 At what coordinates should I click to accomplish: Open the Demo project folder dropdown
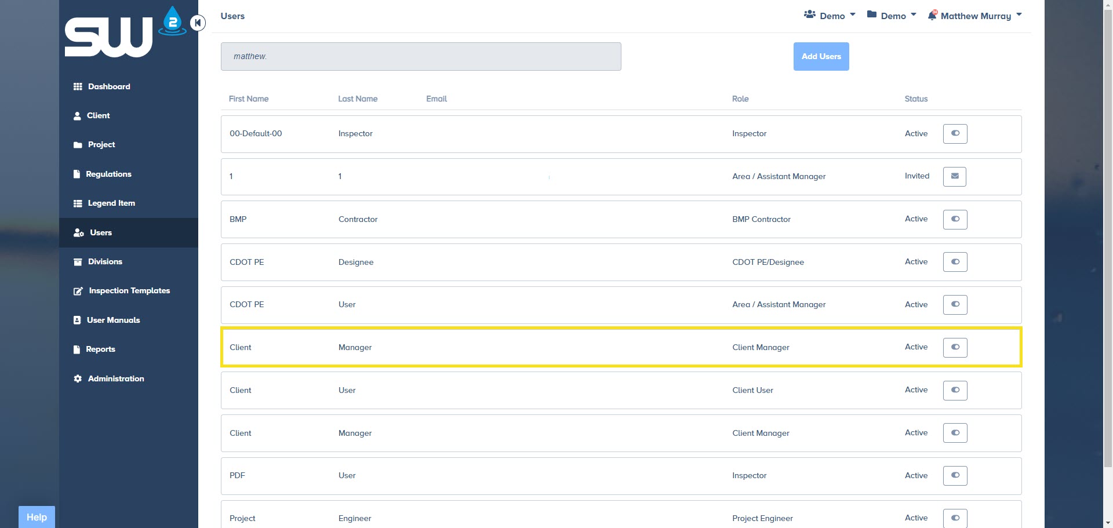point(892,16)
